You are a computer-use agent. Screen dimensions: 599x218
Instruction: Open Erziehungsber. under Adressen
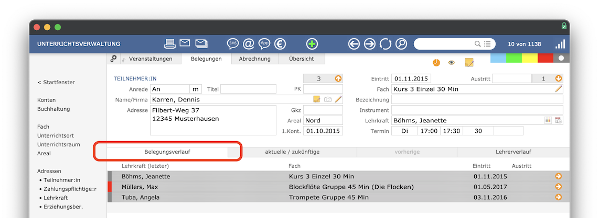[63, 207]
